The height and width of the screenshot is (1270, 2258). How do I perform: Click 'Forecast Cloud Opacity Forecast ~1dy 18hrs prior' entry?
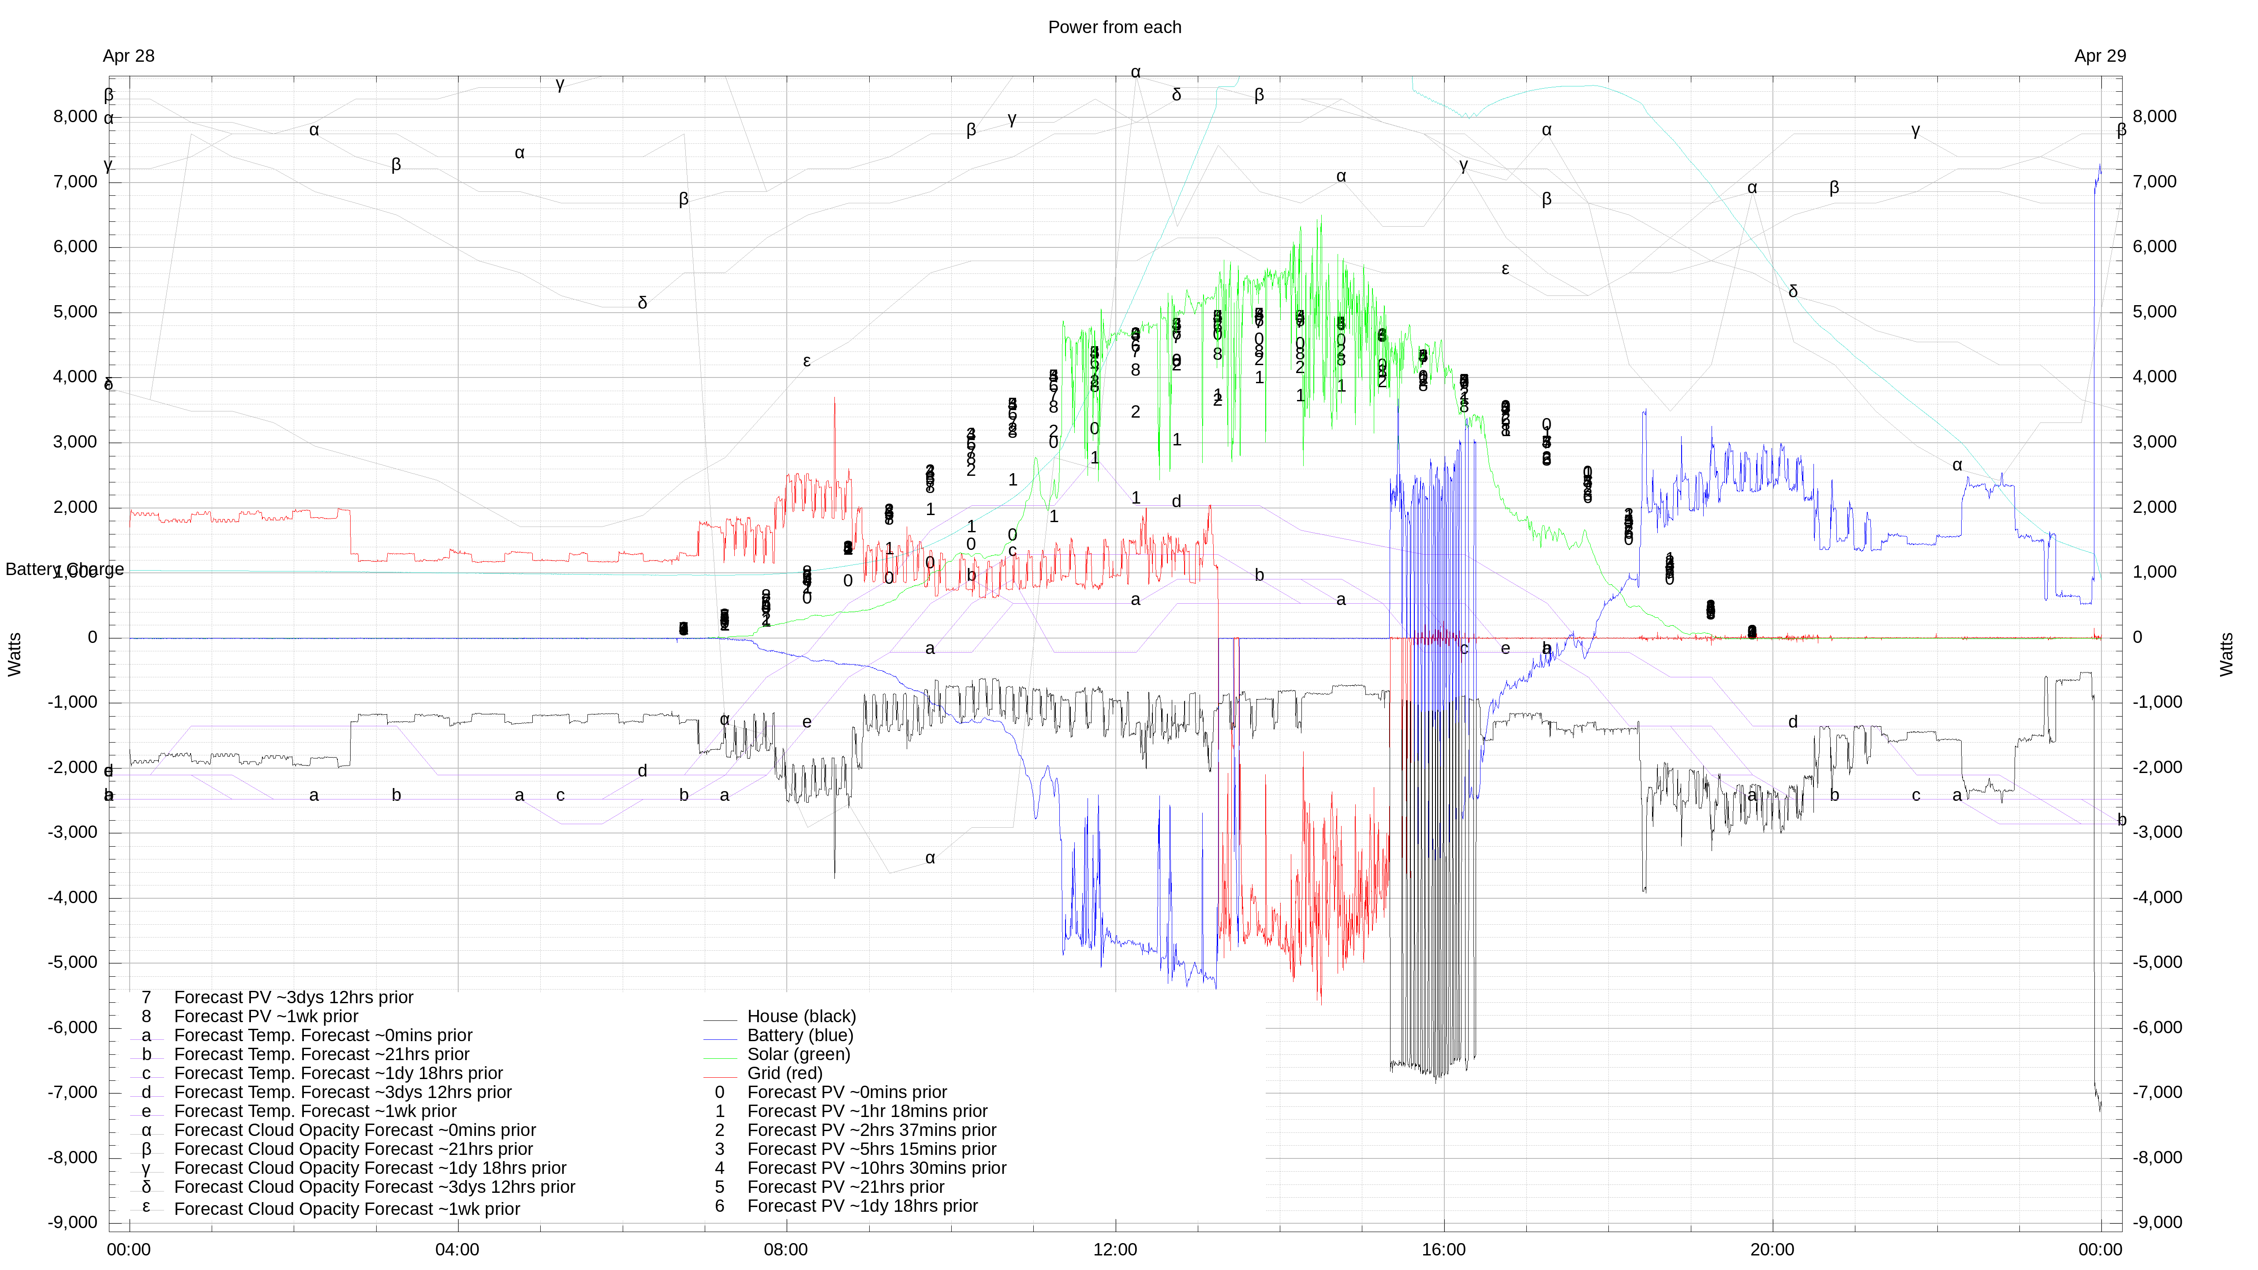370,1168
